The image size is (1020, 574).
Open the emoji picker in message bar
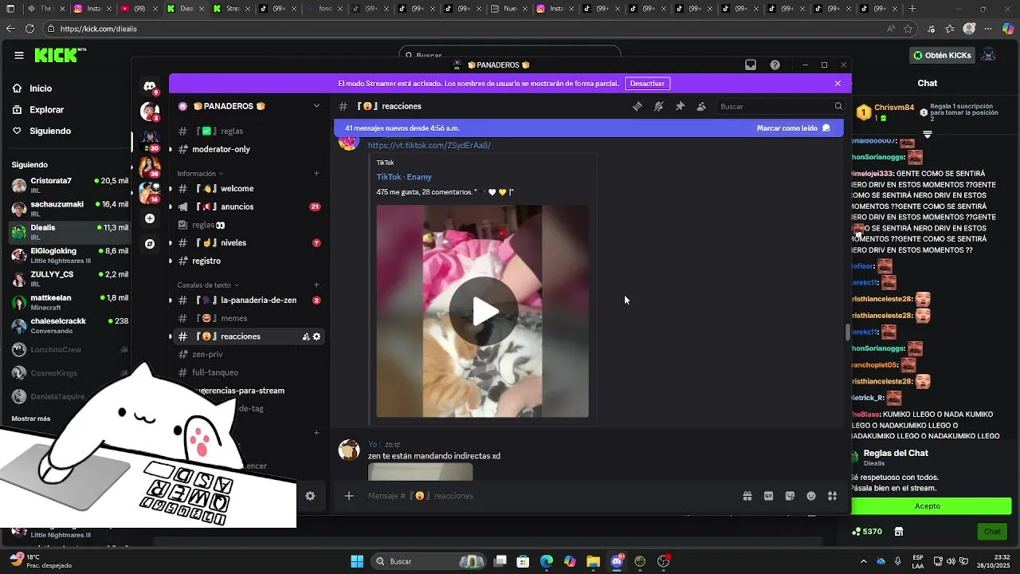[x=811, y=496]
